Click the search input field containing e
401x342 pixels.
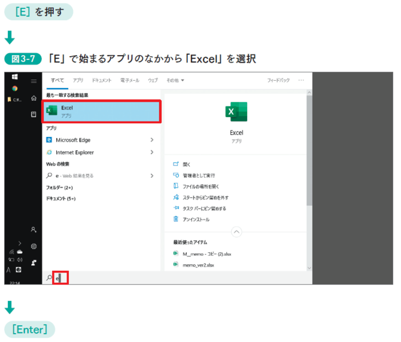coord(178,277)
